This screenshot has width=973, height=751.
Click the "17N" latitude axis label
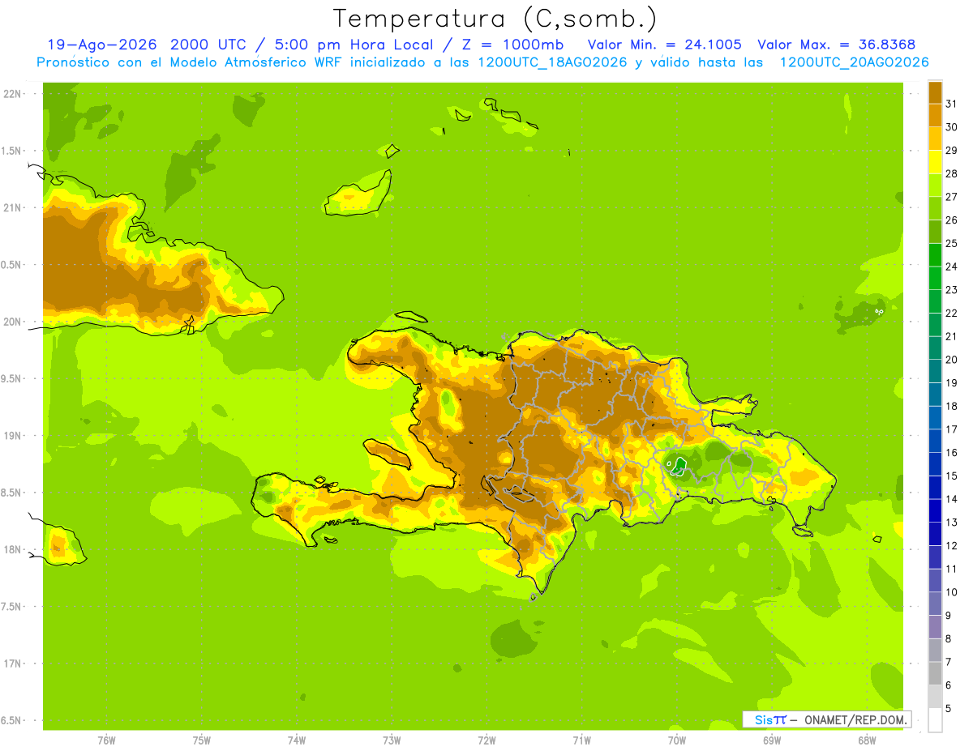12,664
